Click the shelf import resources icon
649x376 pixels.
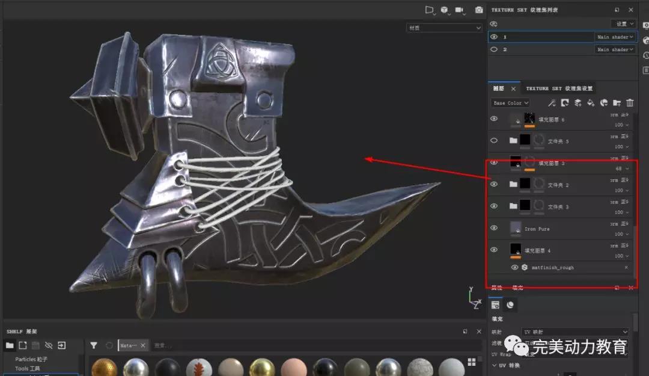pyautogui.click(x=61, y=345)
